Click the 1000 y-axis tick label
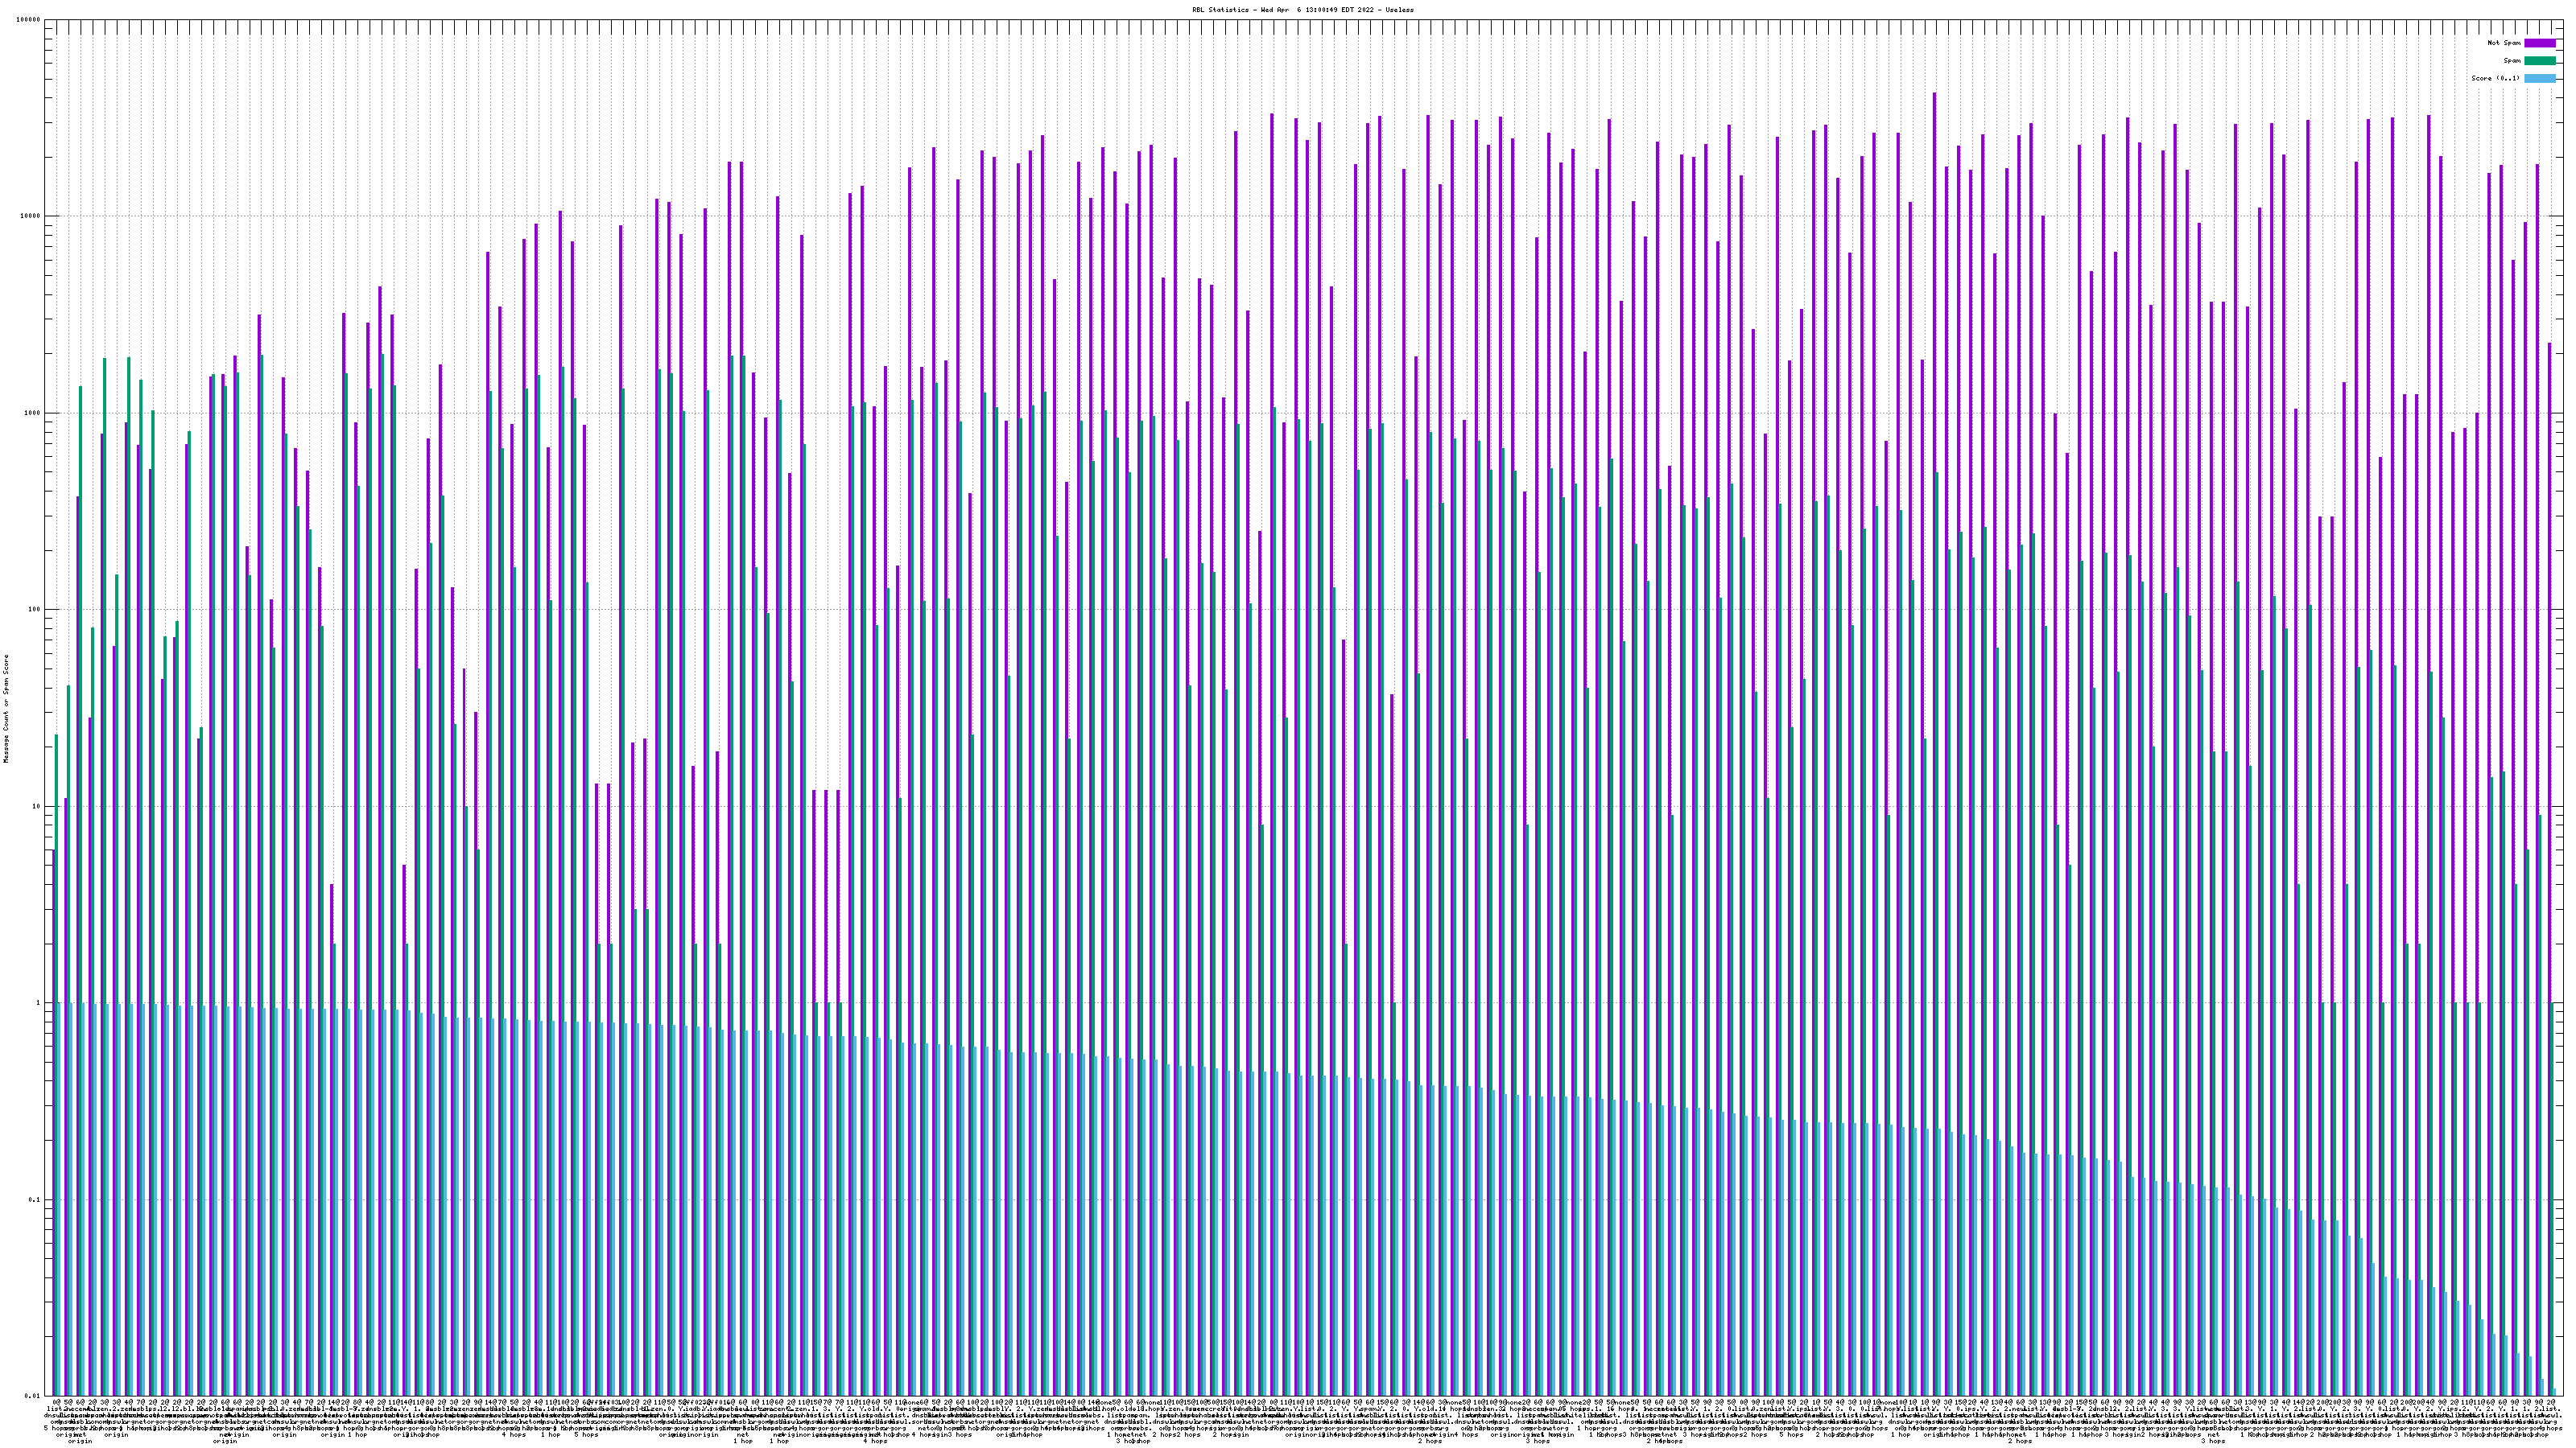This screenshot has width=2576, height=1448. click(x=33, y=413)
